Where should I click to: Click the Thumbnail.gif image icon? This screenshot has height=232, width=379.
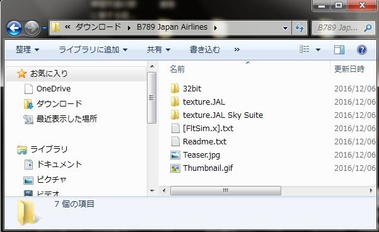pos(175,168)
